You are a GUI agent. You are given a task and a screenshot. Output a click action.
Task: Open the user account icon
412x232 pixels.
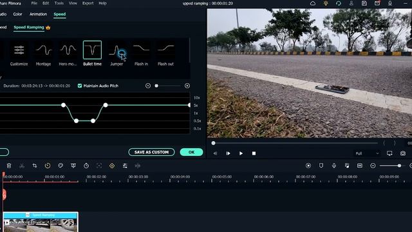point(351,3)
